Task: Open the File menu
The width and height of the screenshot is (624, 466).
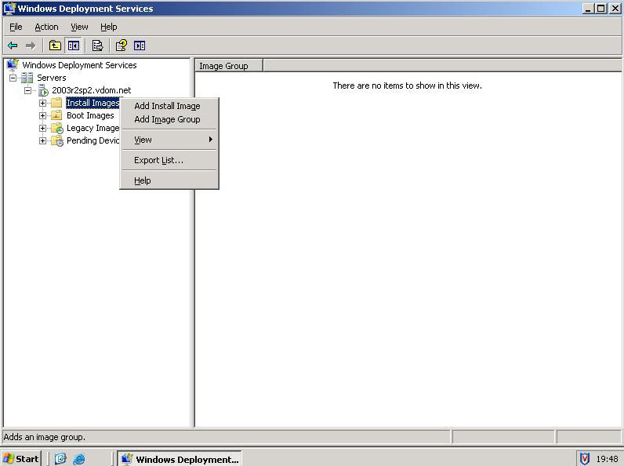Action: (16, 27)
